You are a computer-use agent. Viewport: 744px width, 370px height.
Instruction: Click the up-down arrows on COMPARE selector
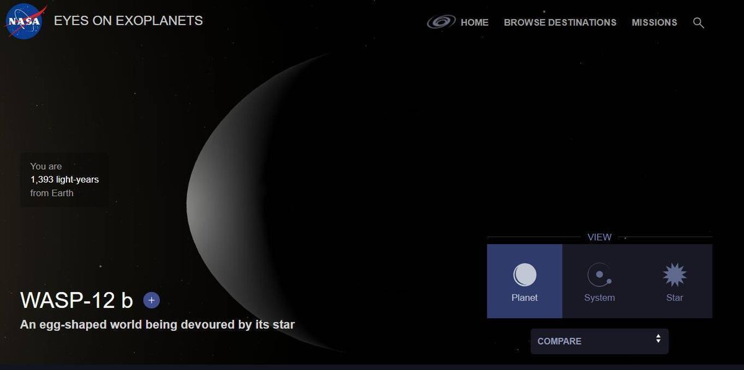(658, 339)
